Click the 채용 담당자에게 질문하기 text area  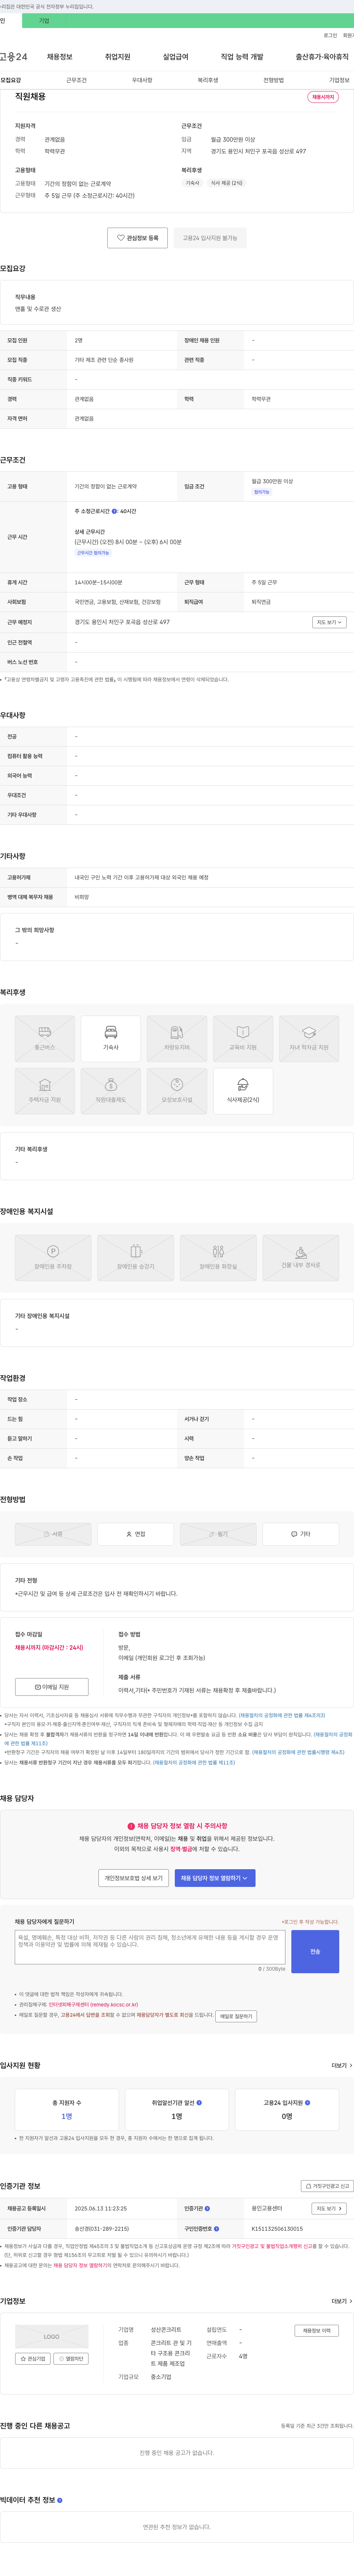tap(150, 1947)
